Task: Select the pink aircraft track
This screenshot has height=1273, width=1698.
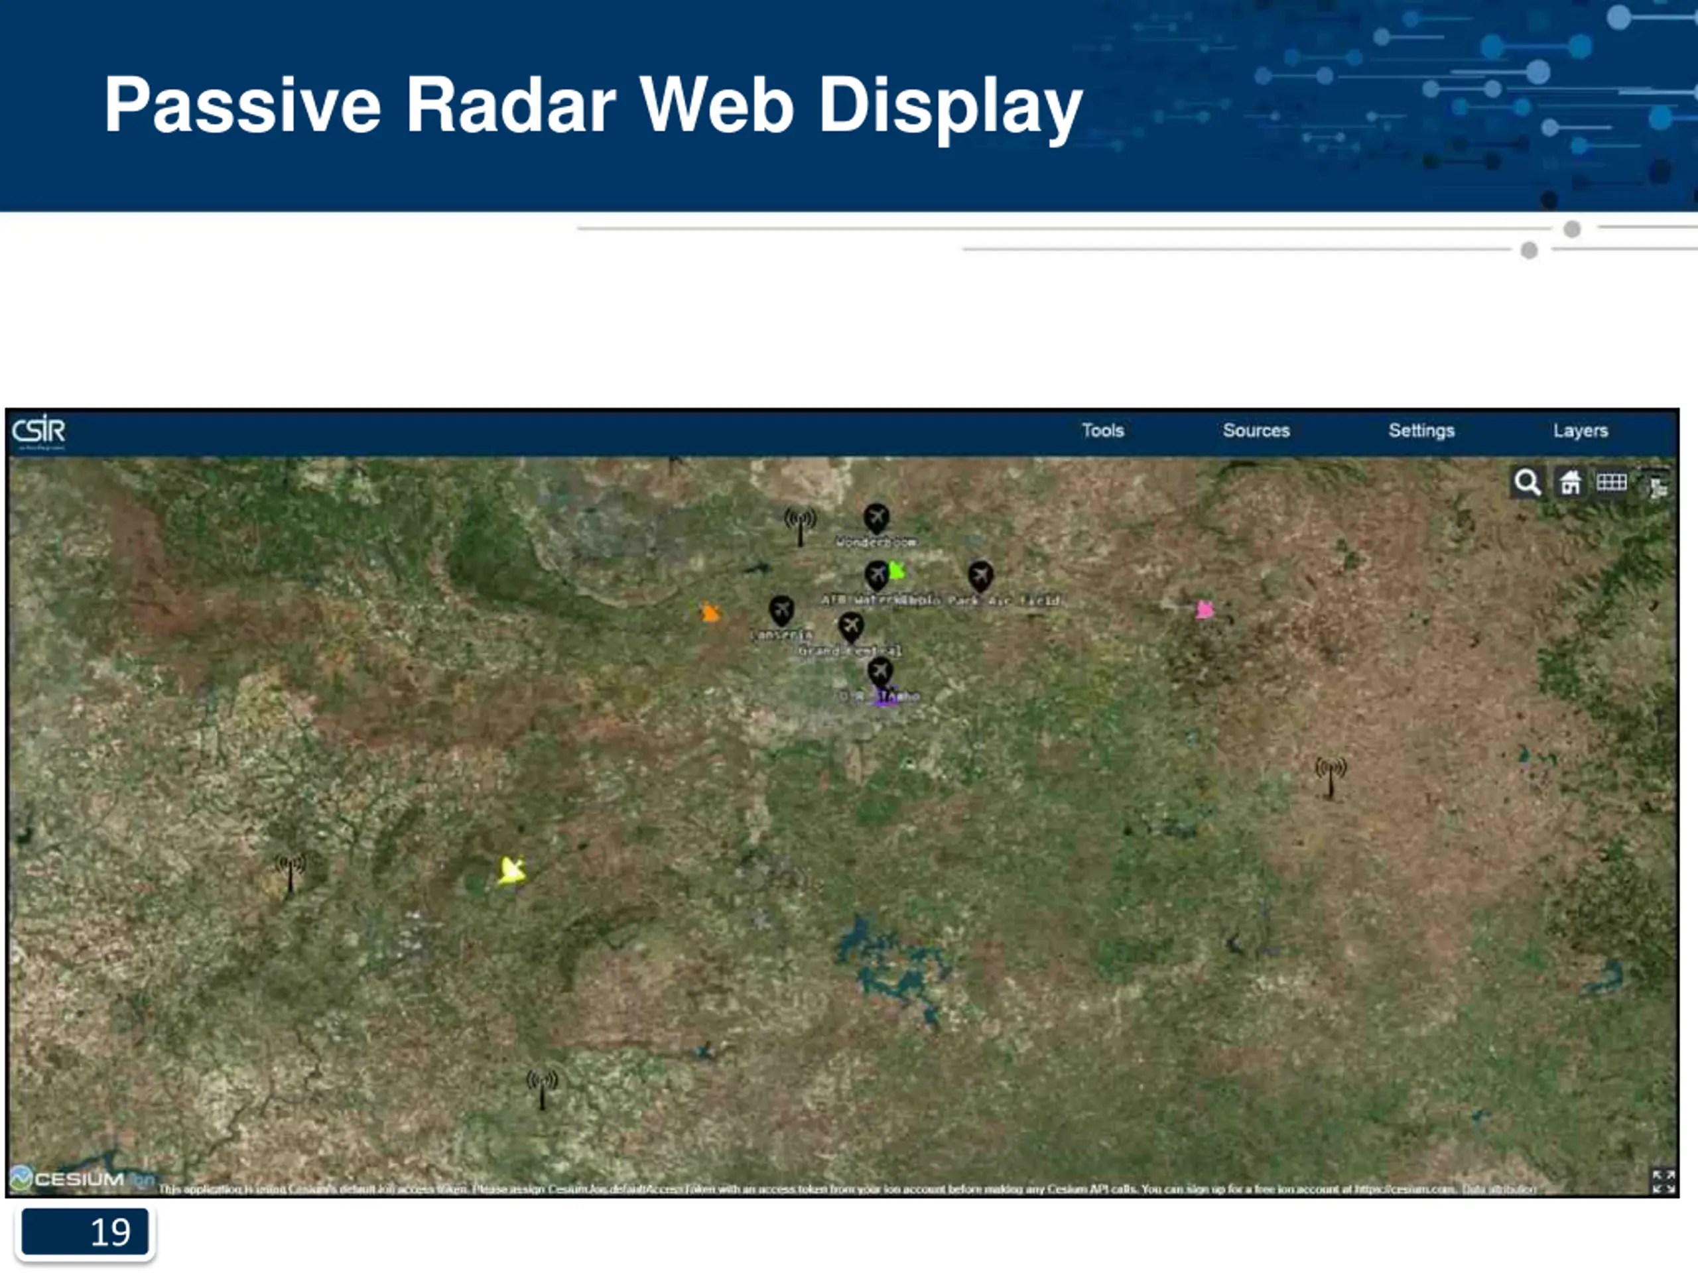Action: [1205, 610]
